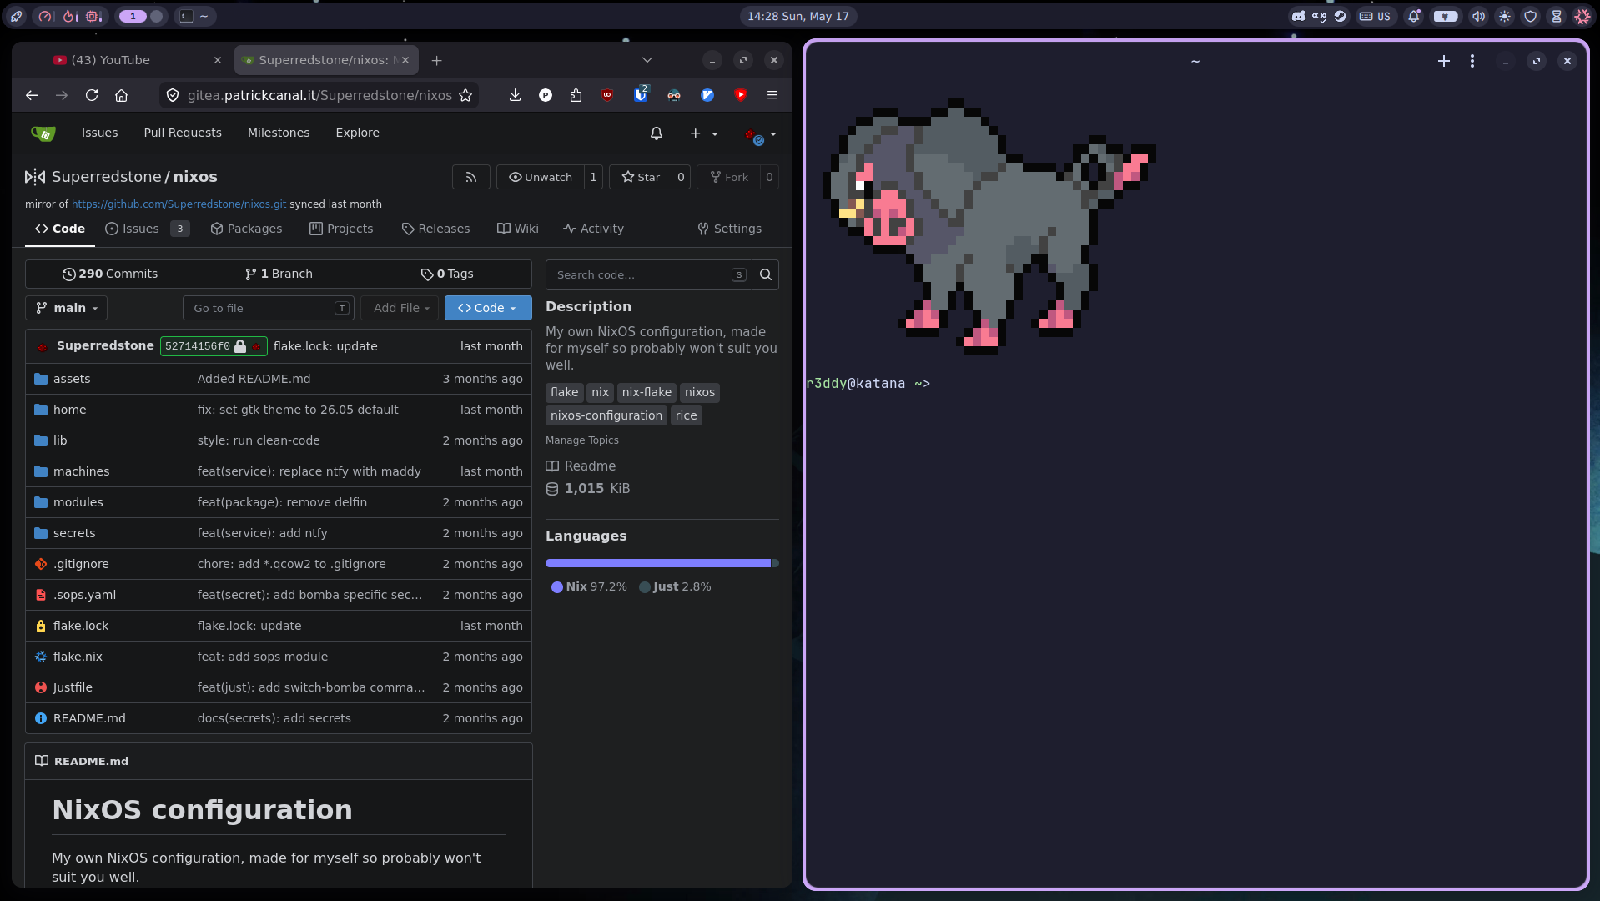Open the repository RSS feed
Screen dimensions: 1600x901
click(x=471, y=177)
